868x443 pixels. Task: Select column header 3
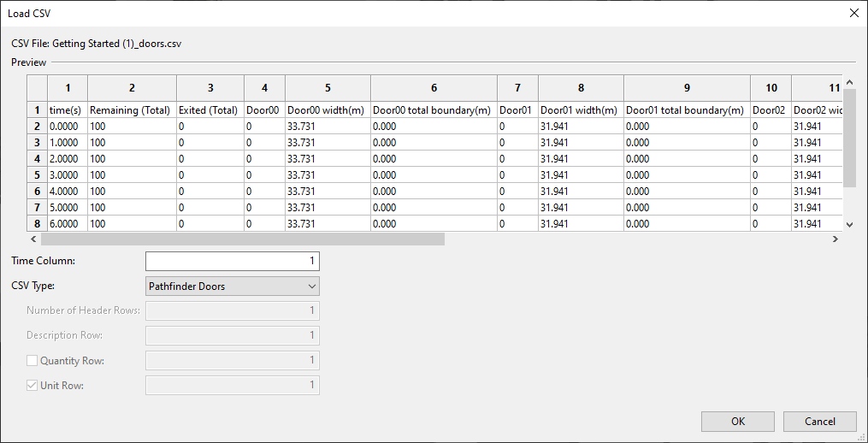(x=210, y=88)
